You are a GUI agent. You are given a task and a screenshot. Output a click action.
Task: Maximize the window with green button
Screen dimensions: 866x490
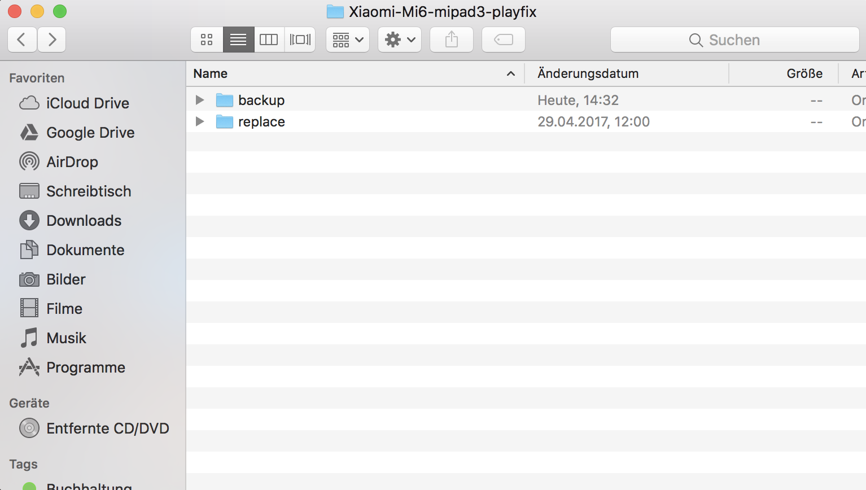click(x=60, y=11)
